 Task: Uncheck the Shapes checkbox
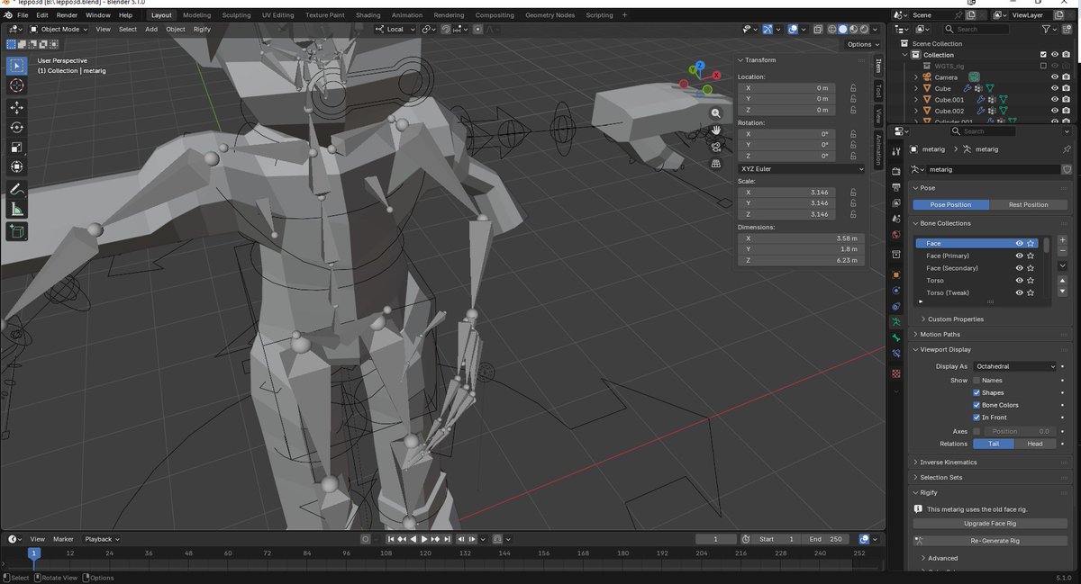point(977,392)
